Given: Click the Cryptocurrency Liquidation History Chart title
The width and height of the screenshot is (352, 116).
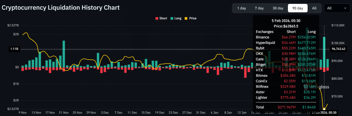Looking at the screenshot, I should click(61, 8).
